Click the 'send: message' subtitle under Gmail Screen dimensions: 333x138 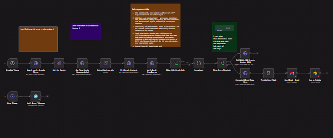tap(292, 82)
